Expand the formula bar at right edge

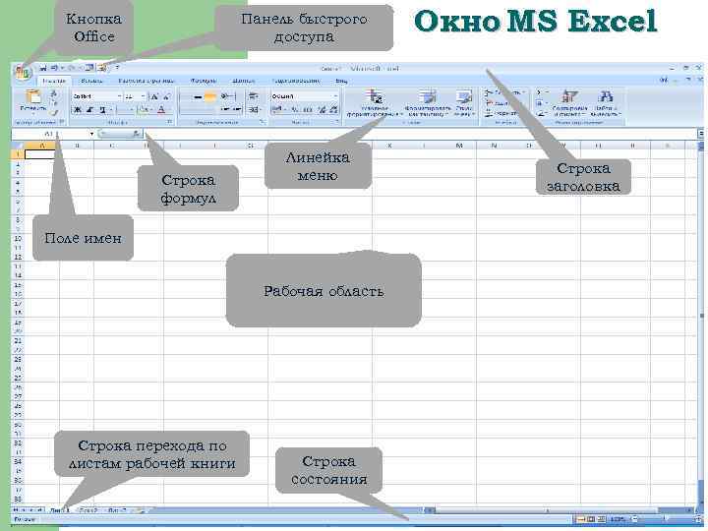pyautogui.click(x=701, y=133)
